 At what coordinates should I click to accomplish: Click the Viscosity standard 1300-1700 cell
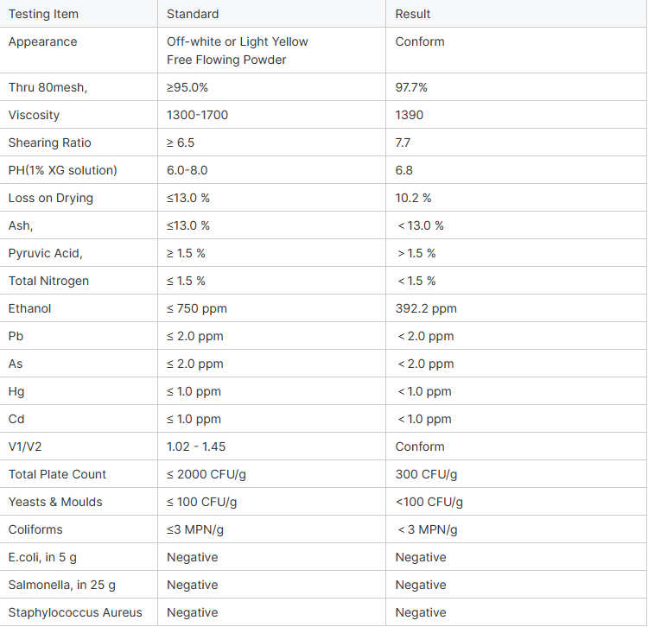[x=198, y=115]
